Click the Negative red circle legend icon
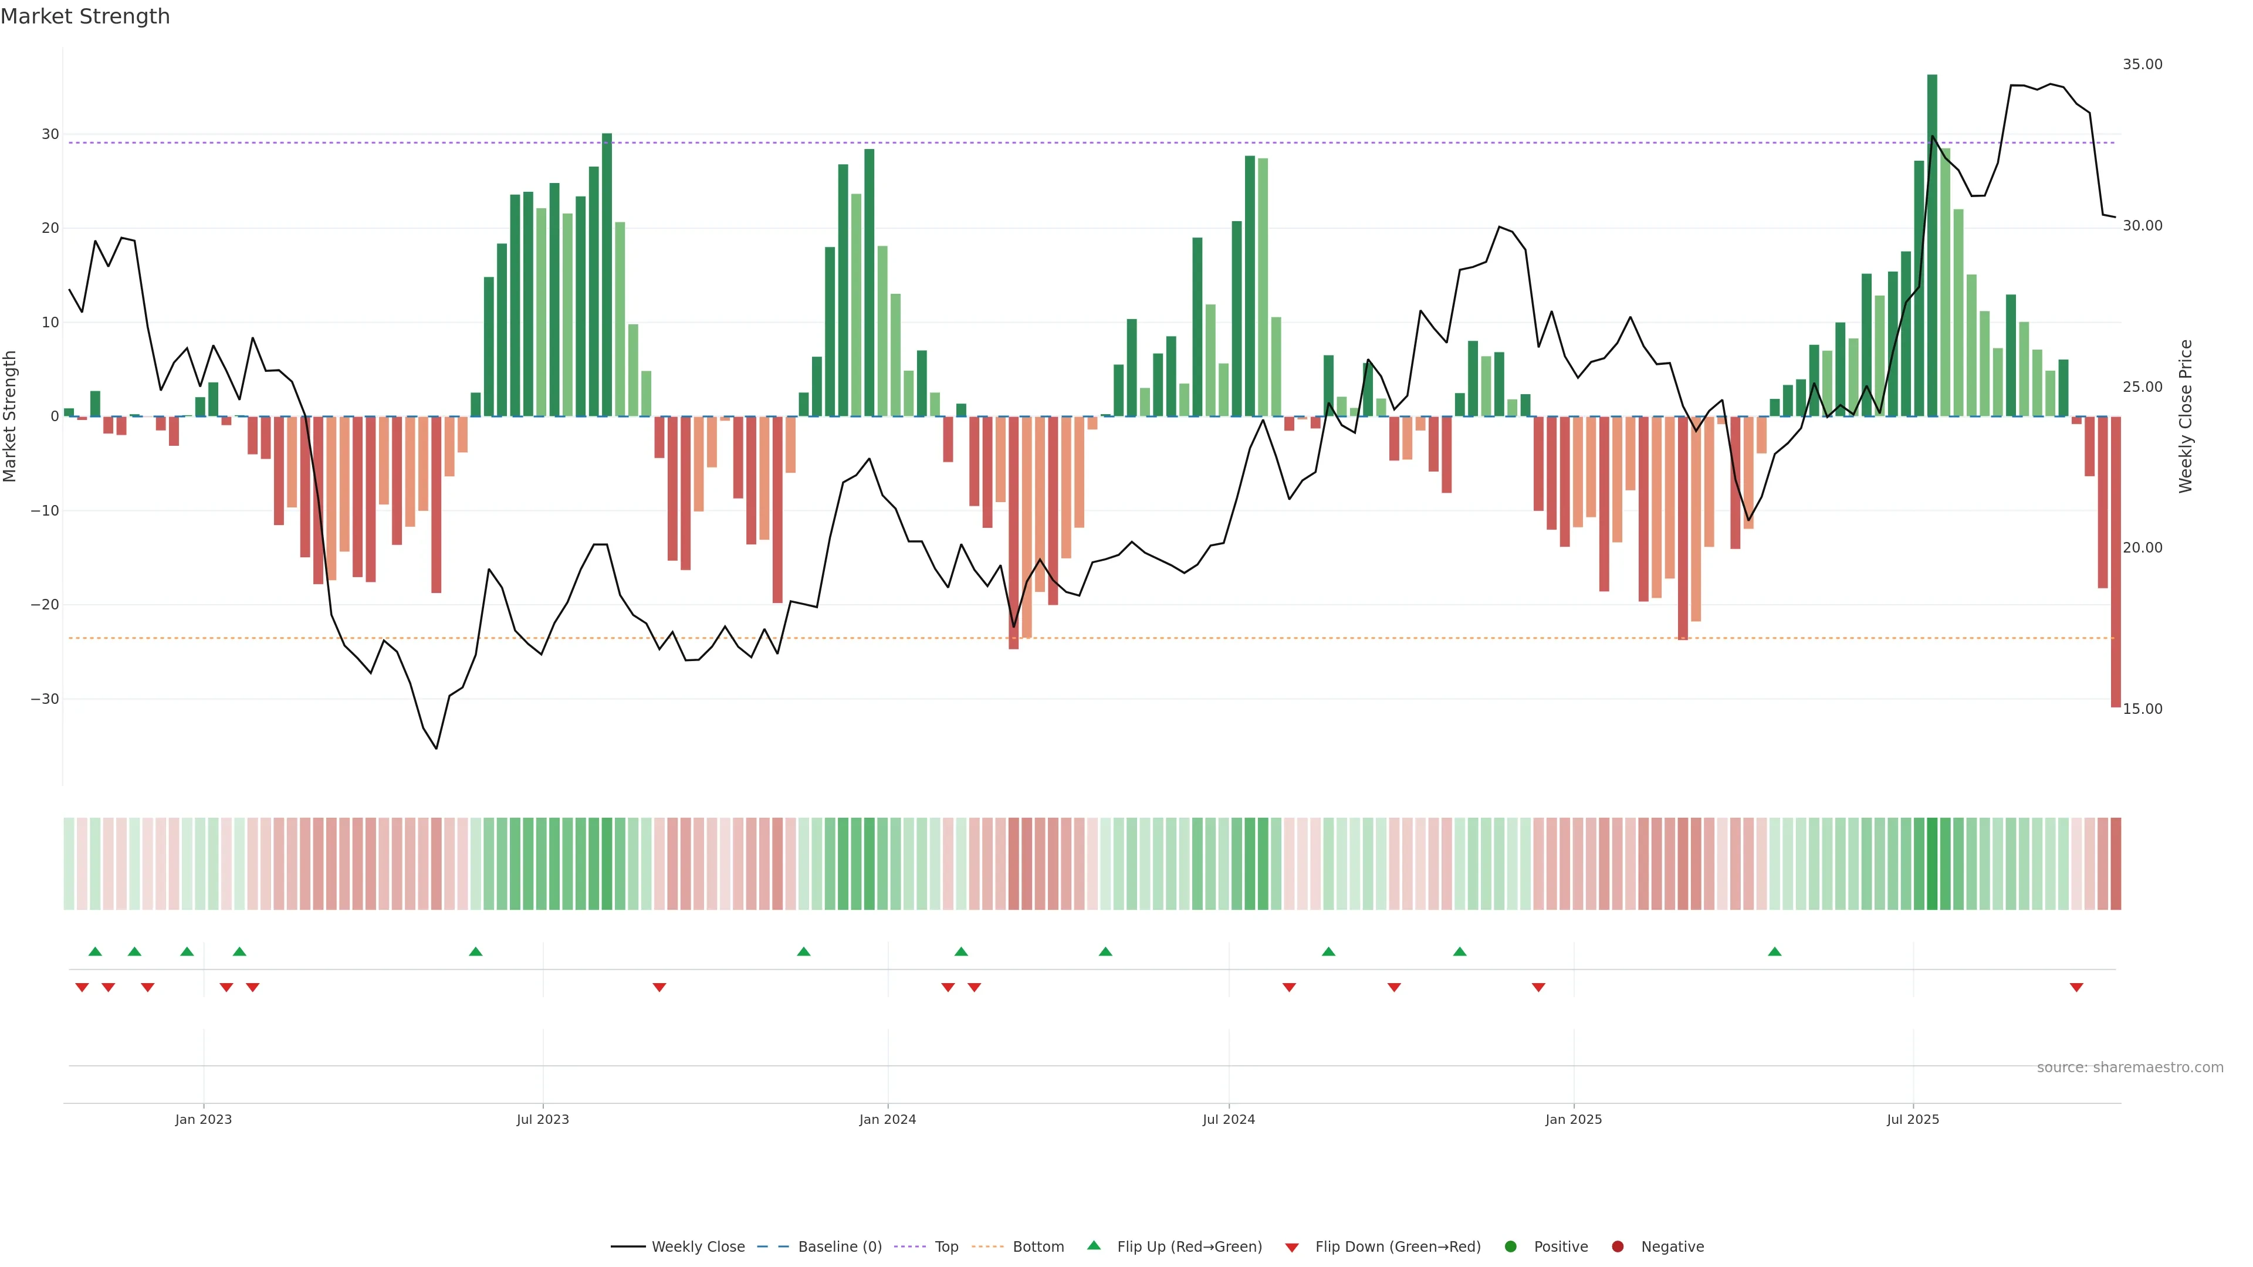The width and height of the screenshot is (2253, 1267). coord(1617,1247)
